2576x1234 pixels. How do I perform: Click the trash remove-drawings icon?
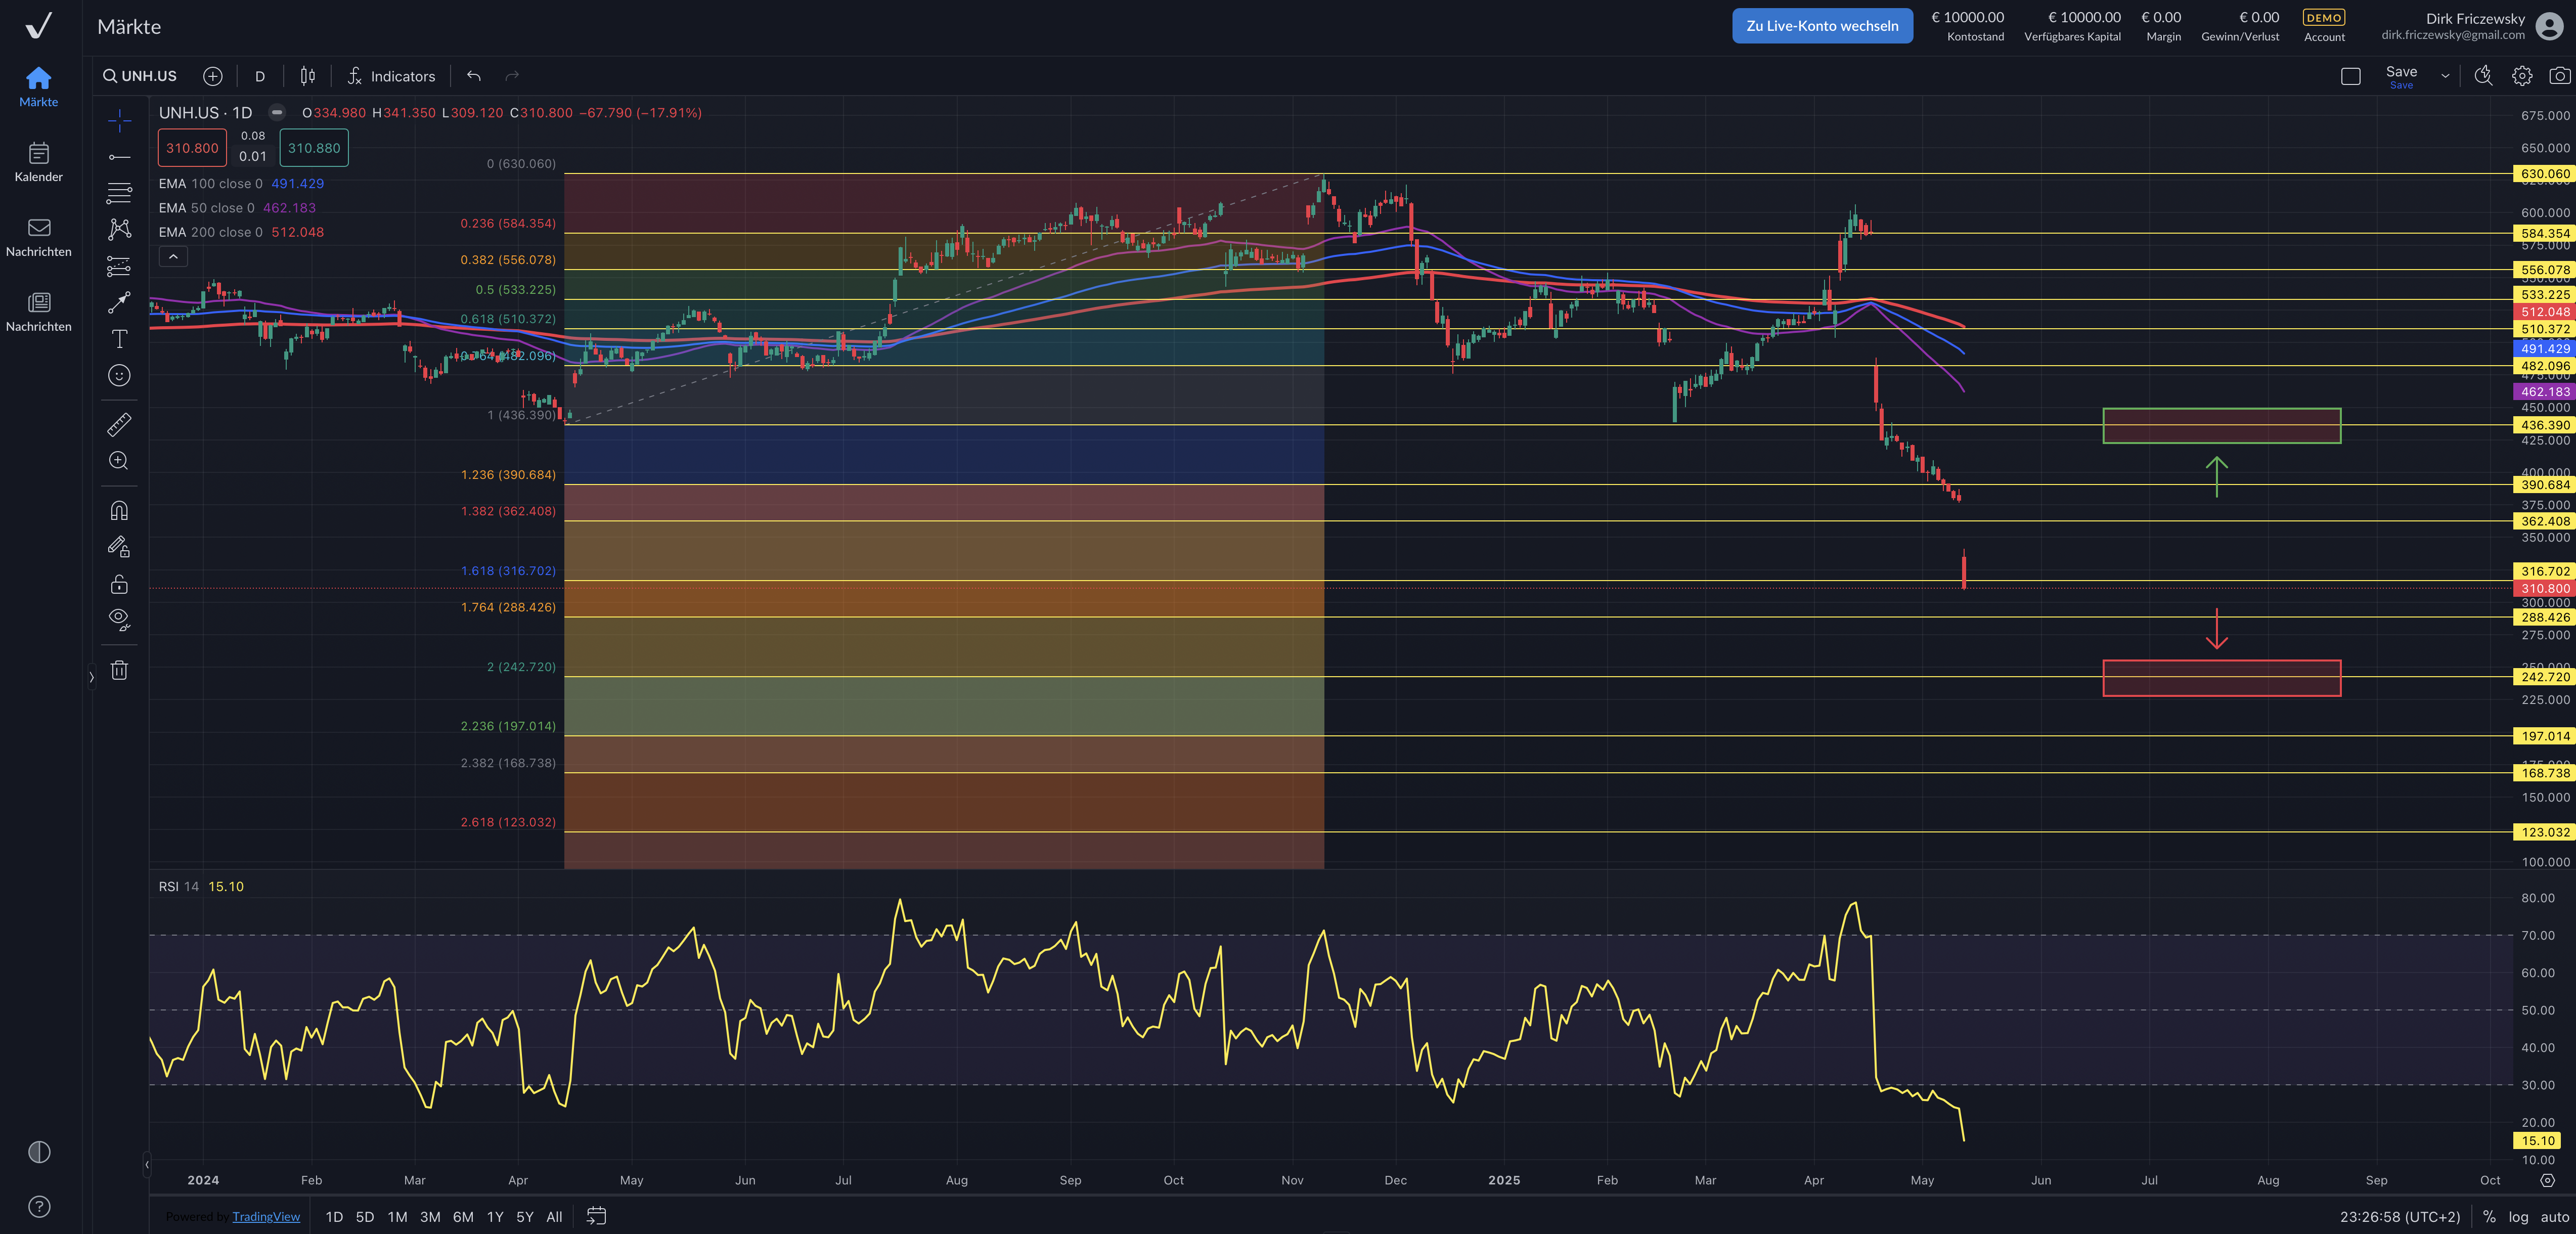pos(119,670)
